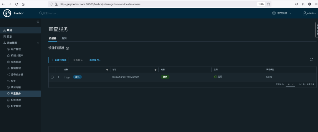The height and width of the screenshot is (132, 318).
Task: Click the 启用 column header
Action: pos(216,69)
